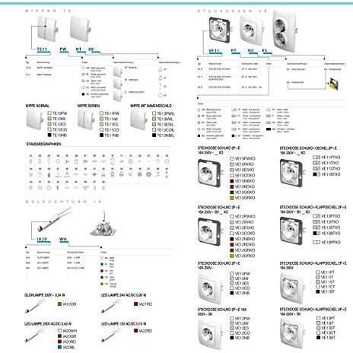Click the VE11PTXO article code
The width and height of the screenshot is (353, 353).
click(x=331, y=157)
